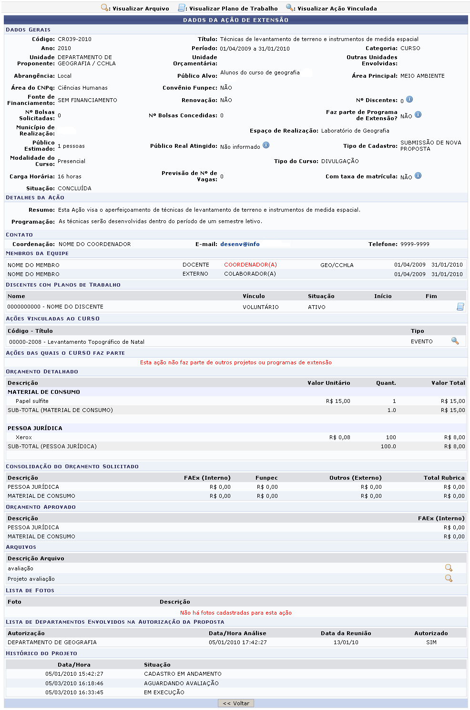
Task: Click the Data/Hora Análise column header
Action: pos(237,633)
